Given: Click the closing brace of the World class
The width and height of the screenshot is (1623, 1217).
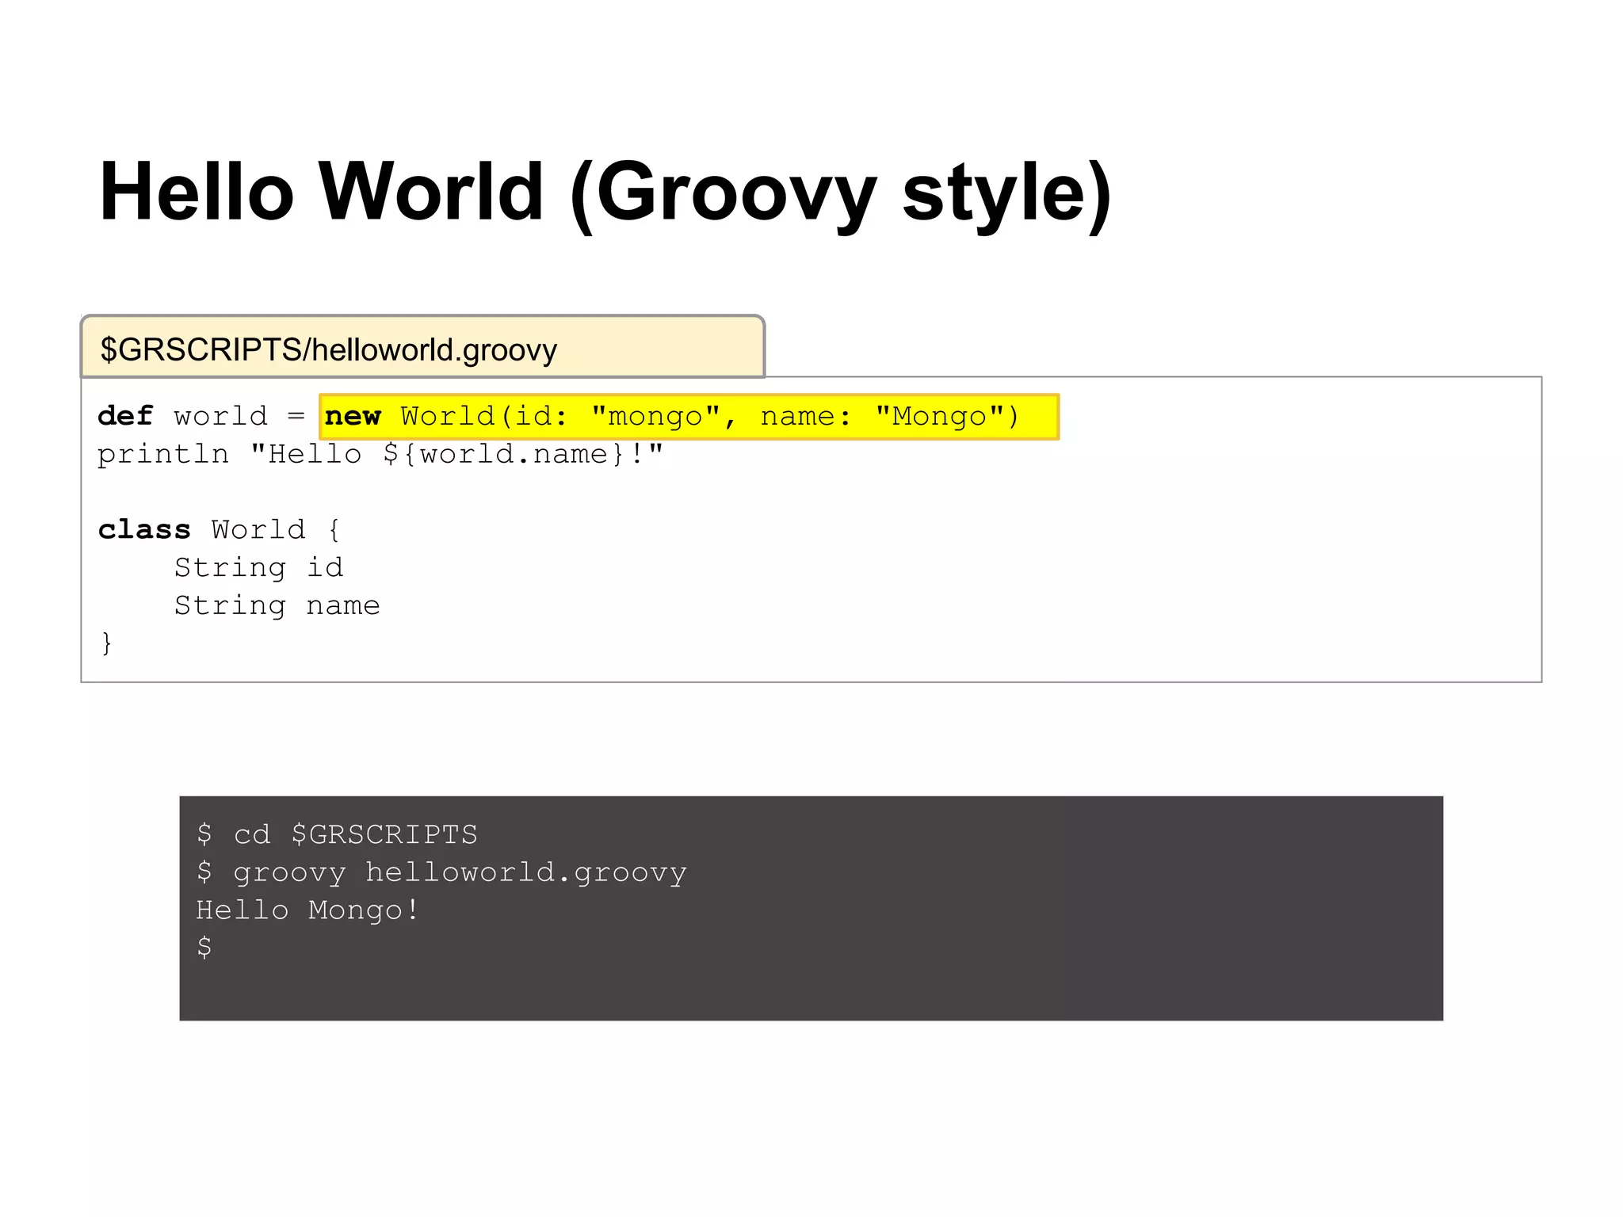Looking at the screenshot, I should 106,643.
